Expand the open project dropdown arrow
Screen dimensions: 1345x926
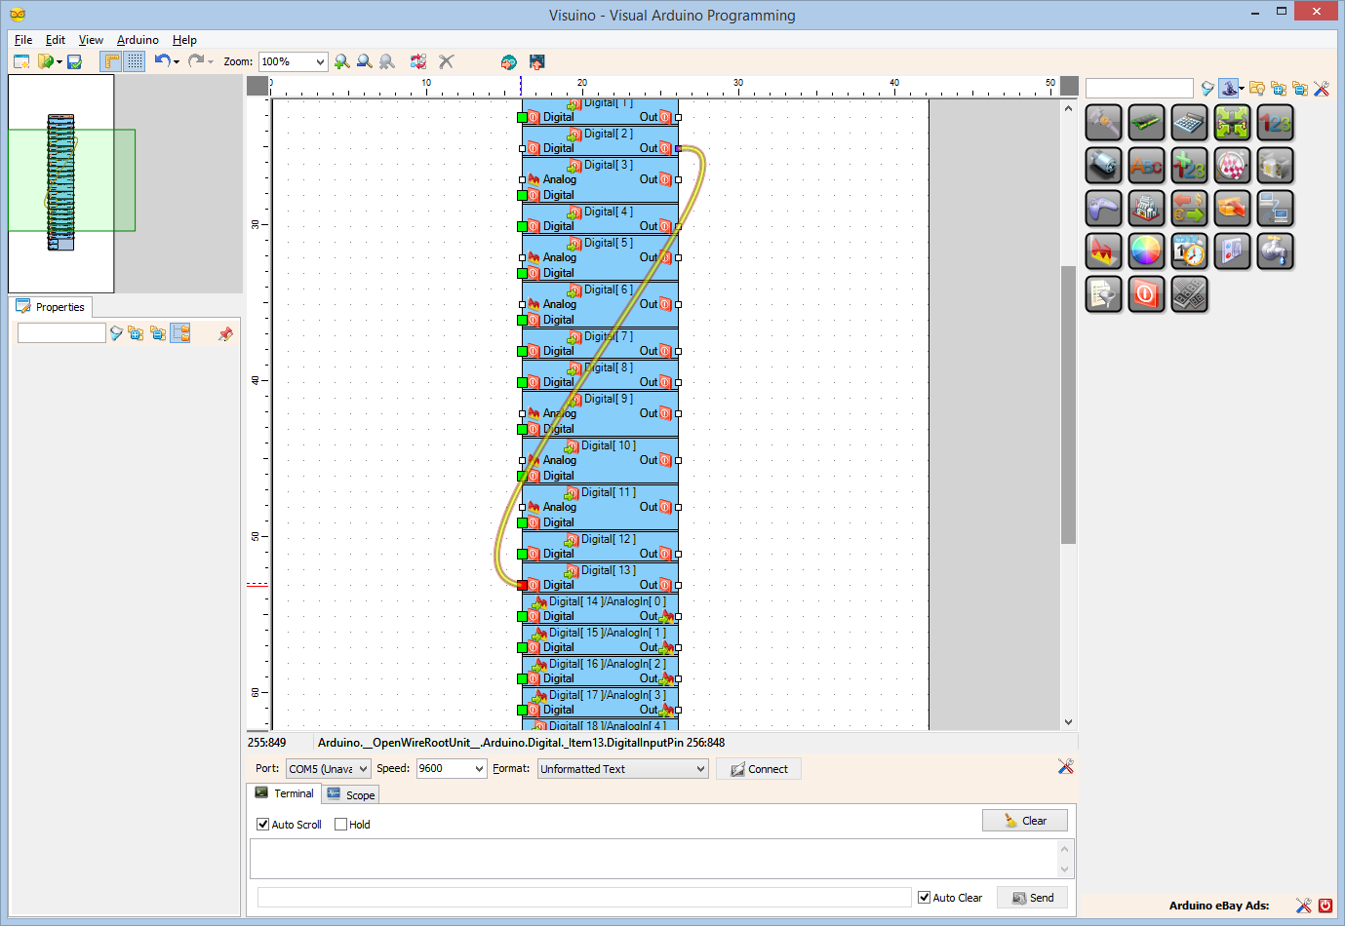pos(59,61)
